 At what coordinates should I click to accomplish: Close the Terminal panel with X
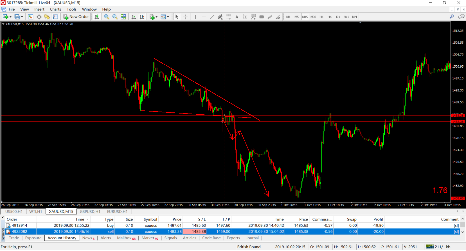(3, 218)
